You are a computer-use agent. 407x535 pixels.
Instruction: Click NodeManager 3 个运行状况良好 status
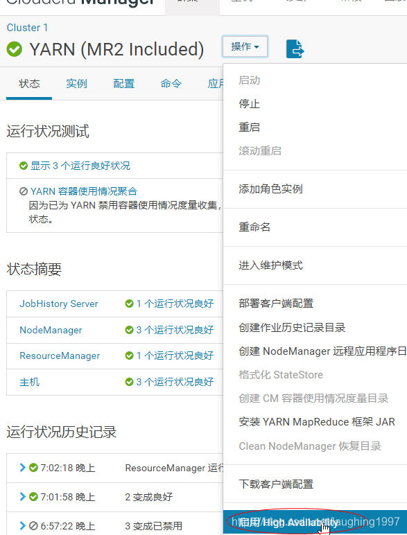click(x=175, y=330)
